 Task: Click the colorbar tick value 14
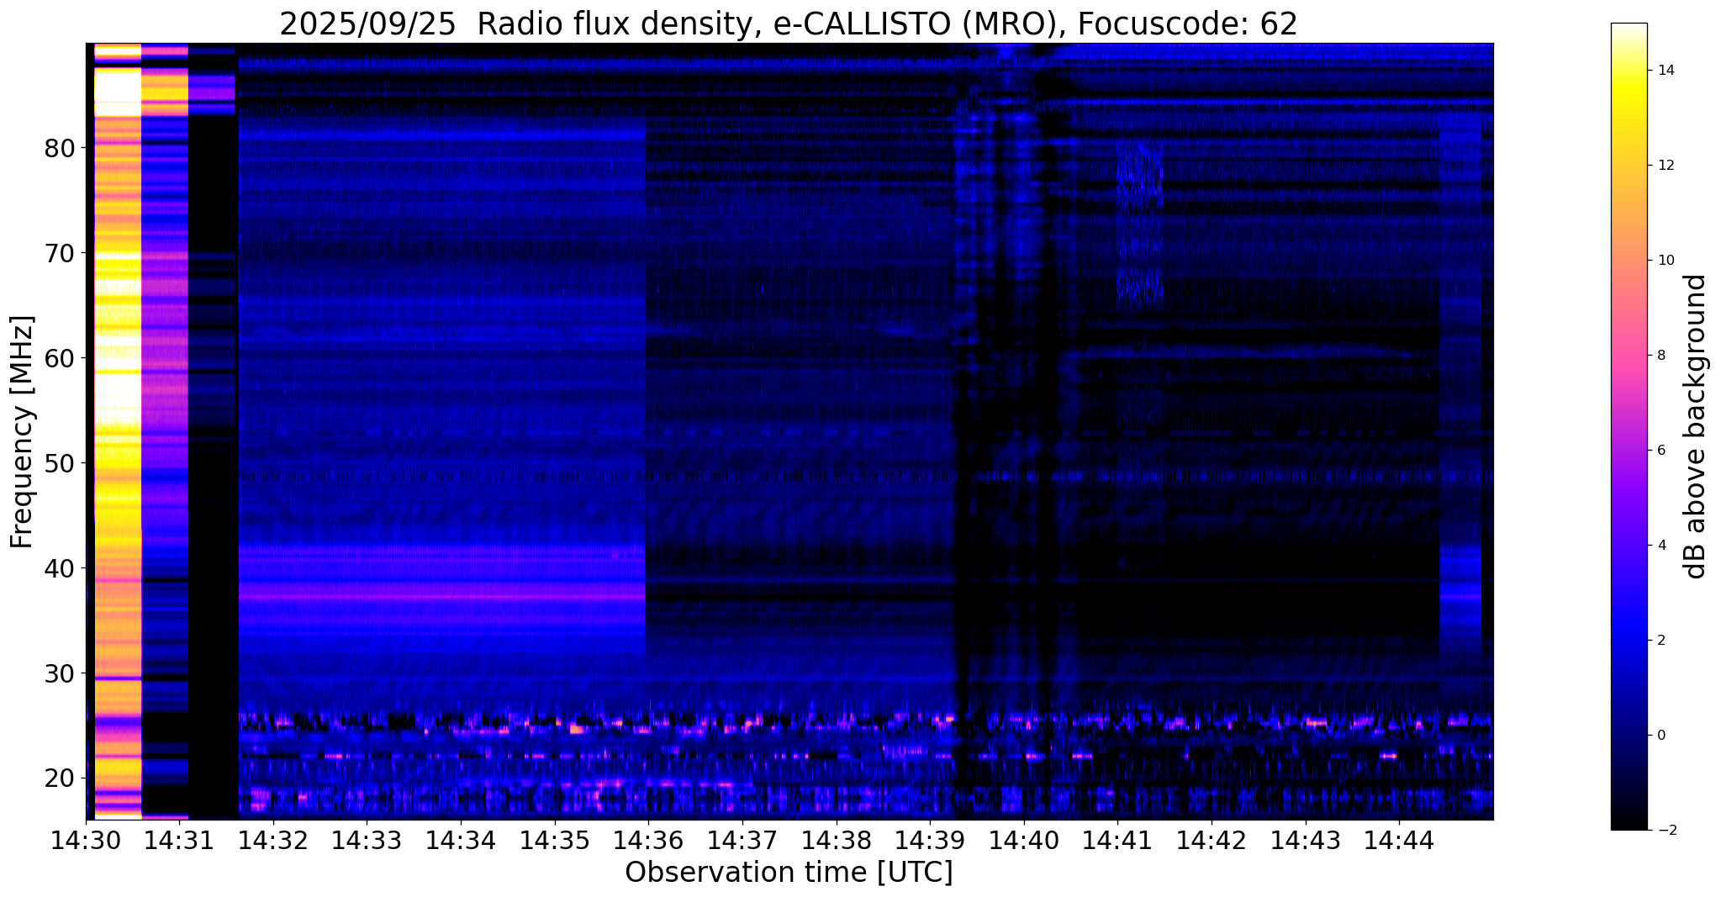pos(1665,71)
